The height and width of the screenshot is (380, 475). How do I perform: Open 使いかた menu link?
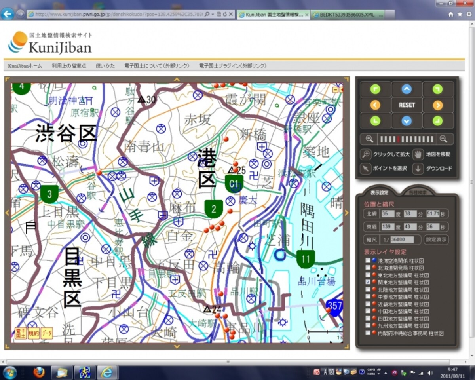point(105,66)
